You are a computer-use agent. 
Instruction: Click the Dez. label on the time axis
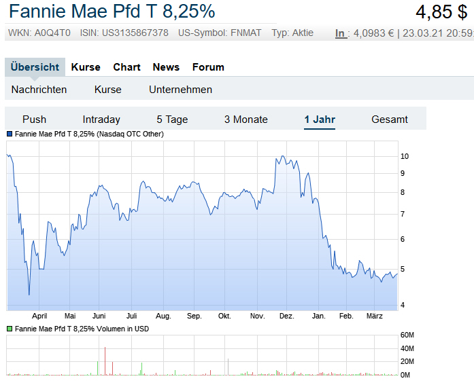coord(287,316)
